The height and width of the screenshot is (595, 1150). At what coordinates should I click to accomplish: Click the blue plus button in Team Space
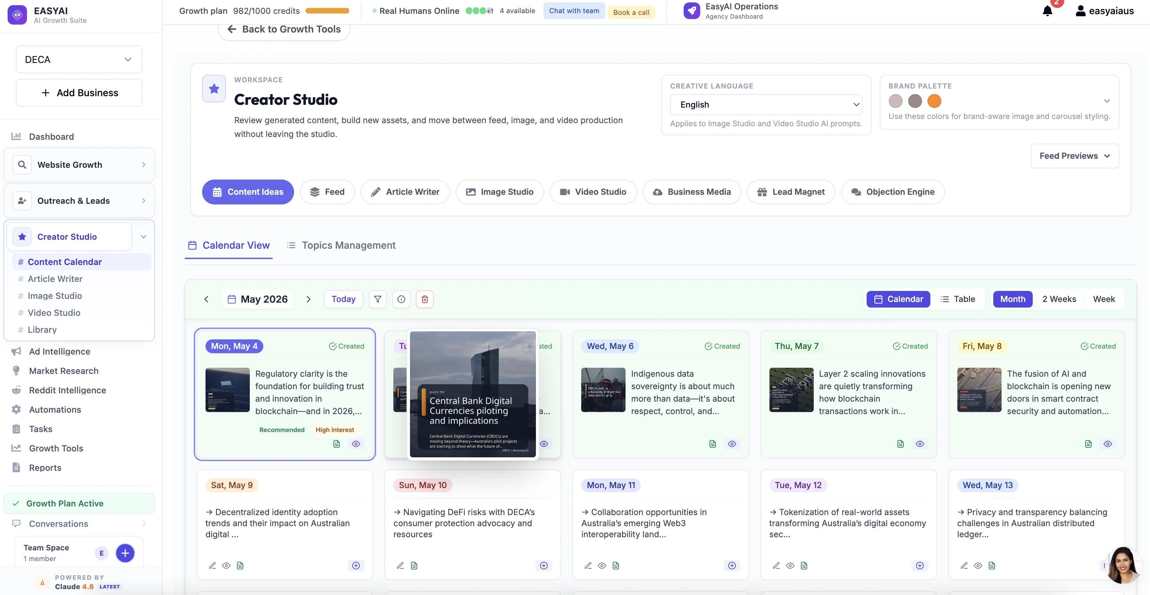coord(125,553)
